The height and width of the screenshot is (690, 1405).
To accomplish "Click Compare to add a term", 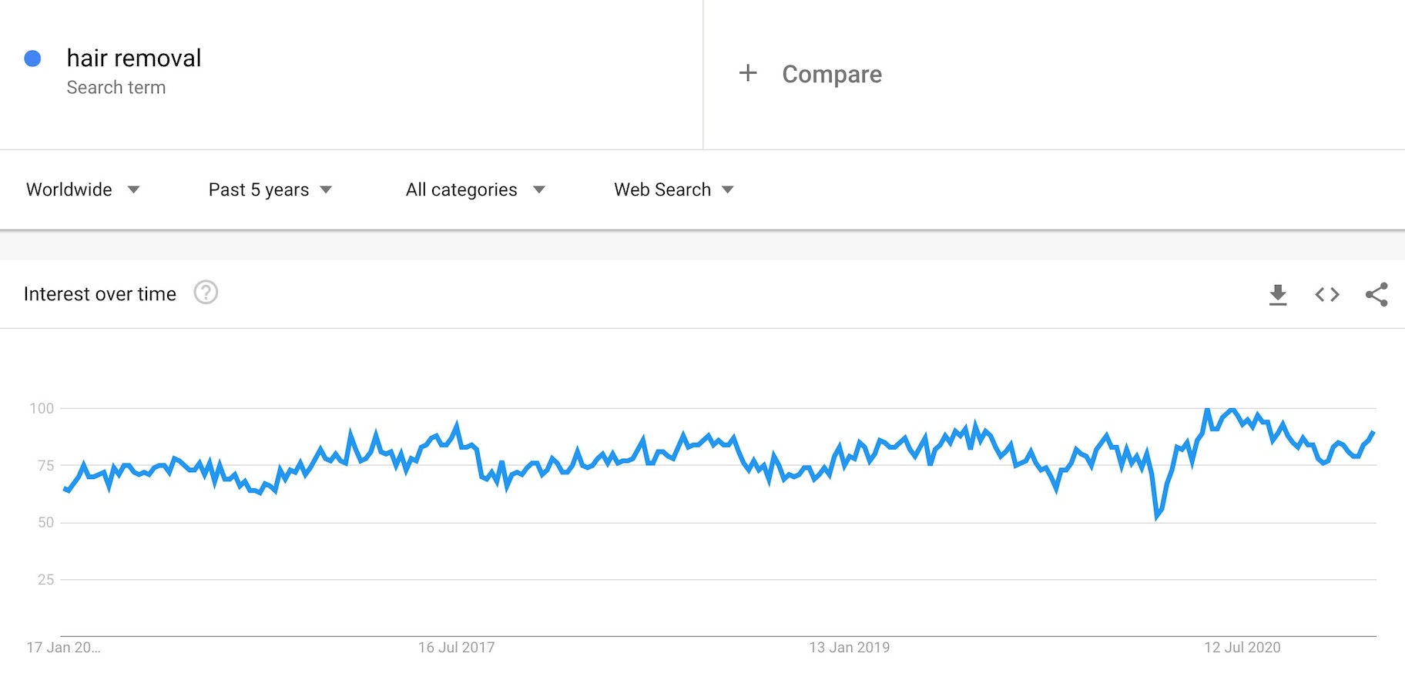I will coord(832,74).
